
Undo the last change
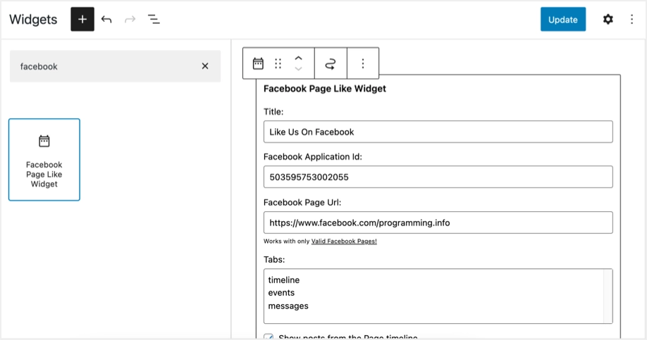tap(106, 20)
